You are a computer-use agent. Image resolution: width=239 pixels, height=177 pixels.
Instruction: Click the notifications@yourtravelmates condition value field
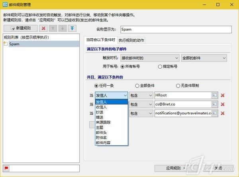[183, 113]
